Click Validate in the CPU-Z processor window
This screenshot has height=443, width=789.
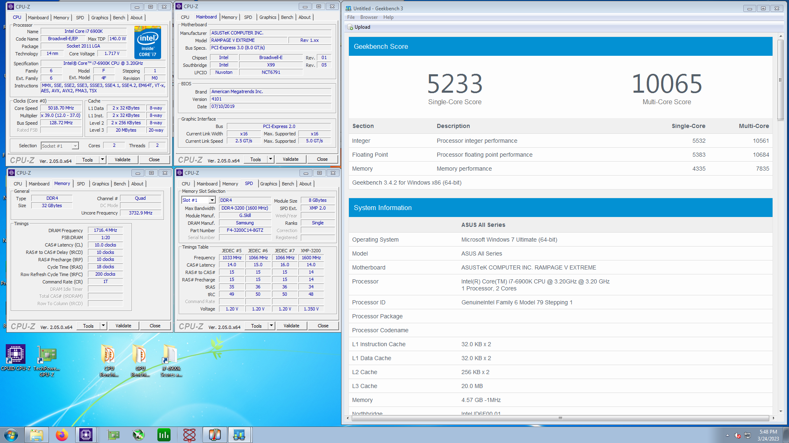(122, 160)
